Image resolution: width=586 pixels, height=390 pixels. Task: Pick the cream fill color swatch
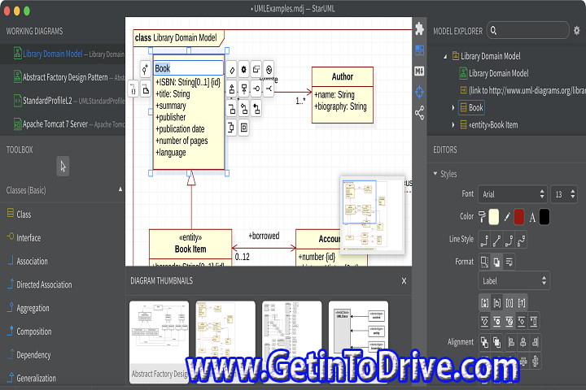(x=494, y=217)
